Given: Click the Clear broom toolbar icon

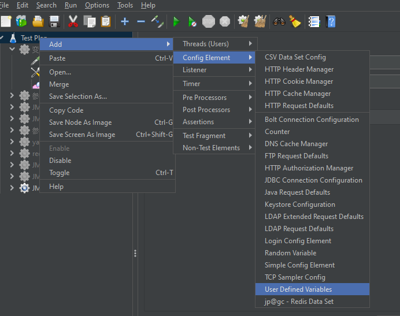Looking at the screenshot, I should click(x=295, y=22).
